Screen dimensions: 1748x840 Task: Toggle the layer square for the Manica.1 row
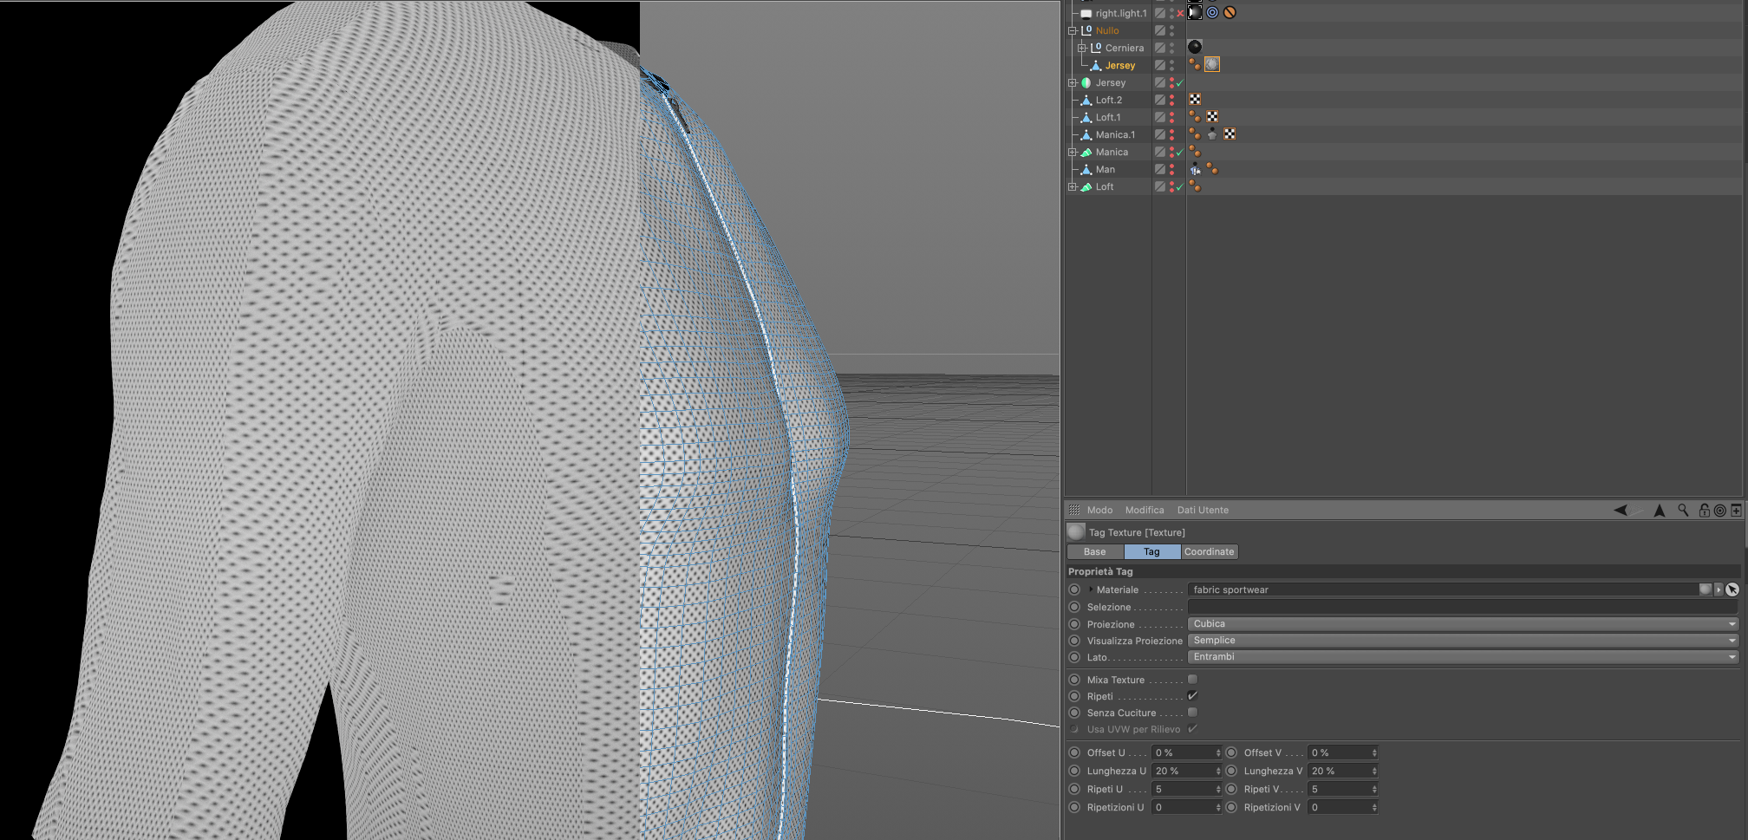tap(1159, 134)
